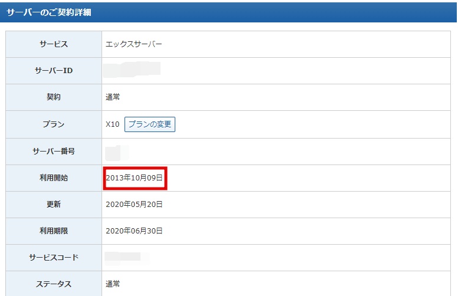458x296 pixels.
Task: Click the サービス row label
Action: tap(54, 44)
